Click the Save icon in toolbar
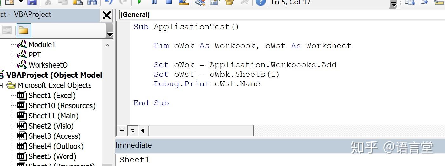Viewport: 445px width, 166px height. pos(31,2)
